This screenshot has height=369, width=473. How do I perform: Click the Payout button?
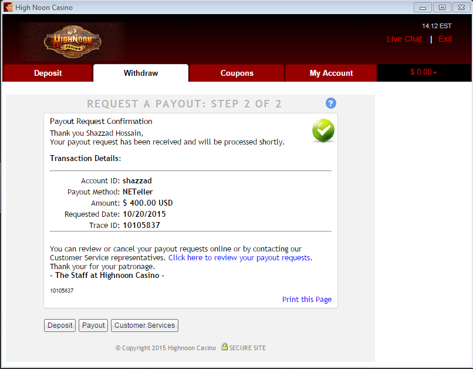(93, 325)
